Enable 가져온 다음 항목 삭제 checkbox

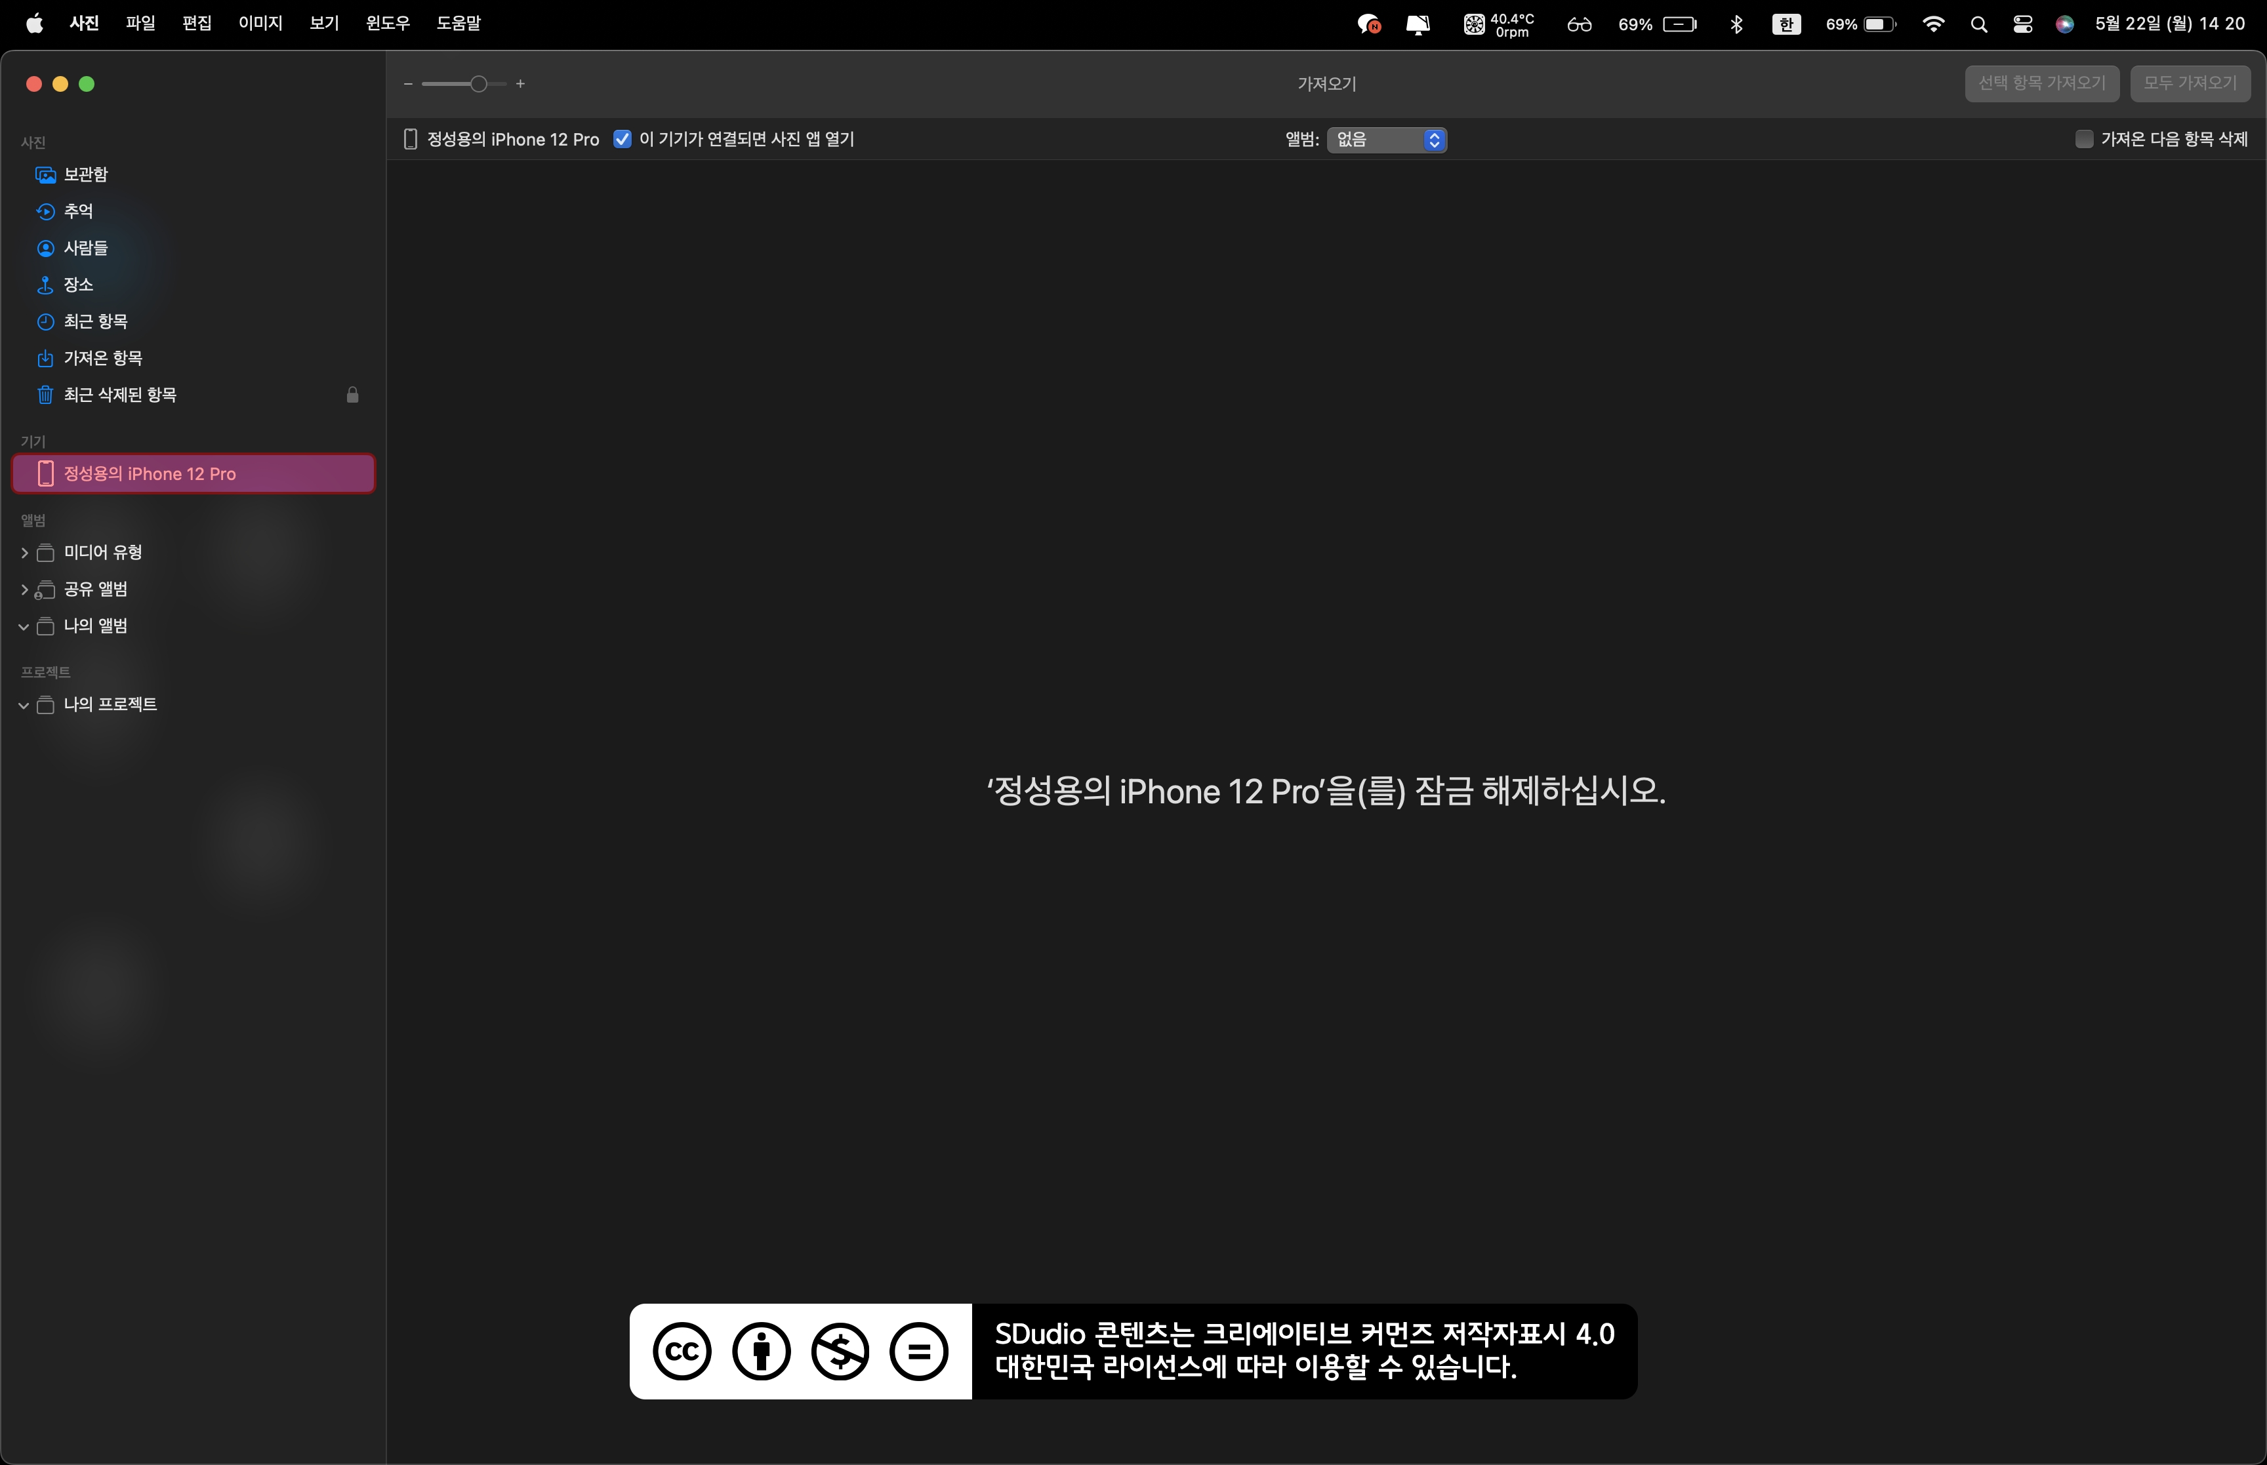pyautogui.click(x=2083, y=139)
